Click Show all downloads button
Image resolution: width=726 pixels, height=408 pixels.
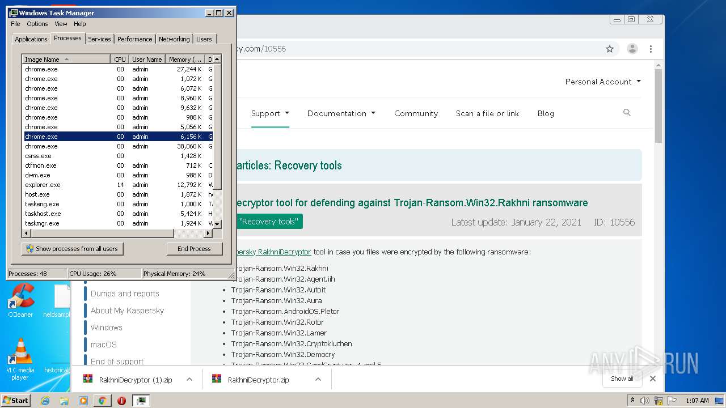coord(622,379)
